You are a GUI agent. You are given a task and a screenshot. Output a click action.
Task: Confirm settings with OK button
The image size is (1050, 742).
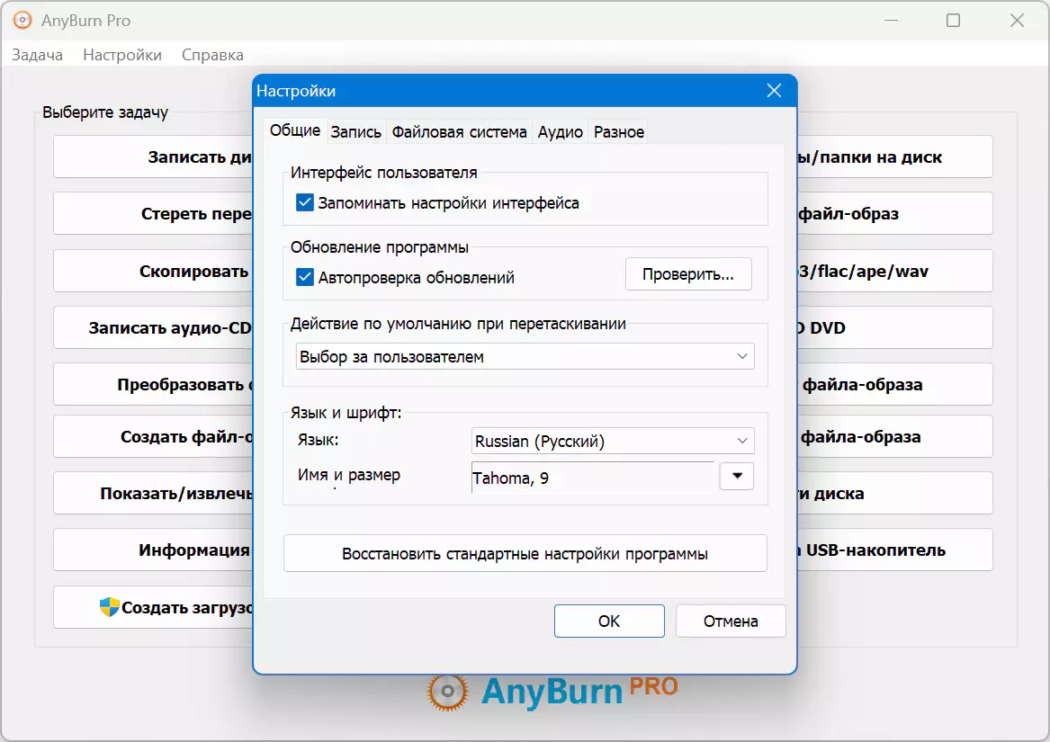coord(609,621)
